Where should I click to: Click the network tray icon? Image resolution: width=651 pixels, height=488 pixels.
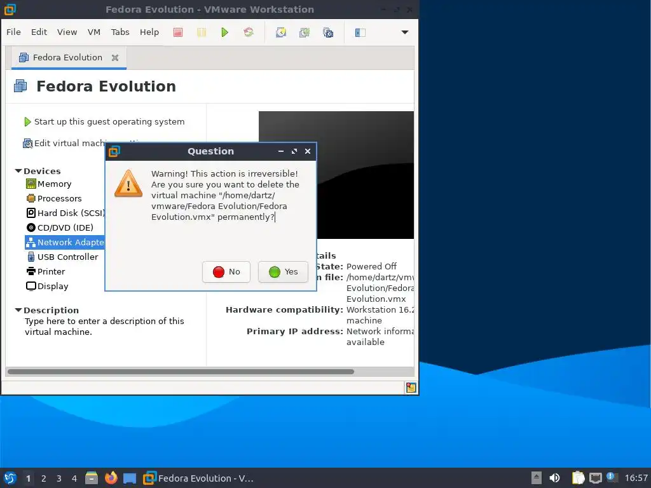tap(595, 478)
